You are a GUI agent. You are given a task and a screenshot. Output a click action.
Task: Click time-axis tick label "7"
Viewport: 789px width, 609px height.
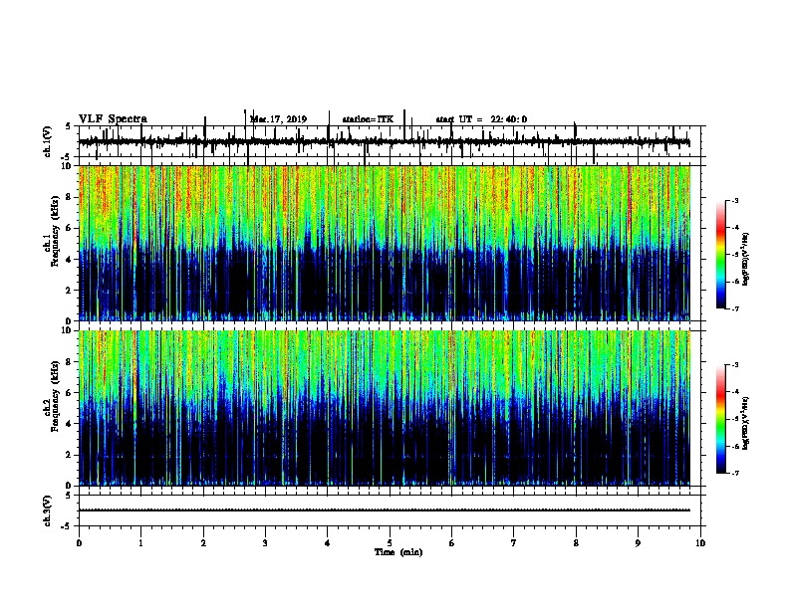(514, 542)
